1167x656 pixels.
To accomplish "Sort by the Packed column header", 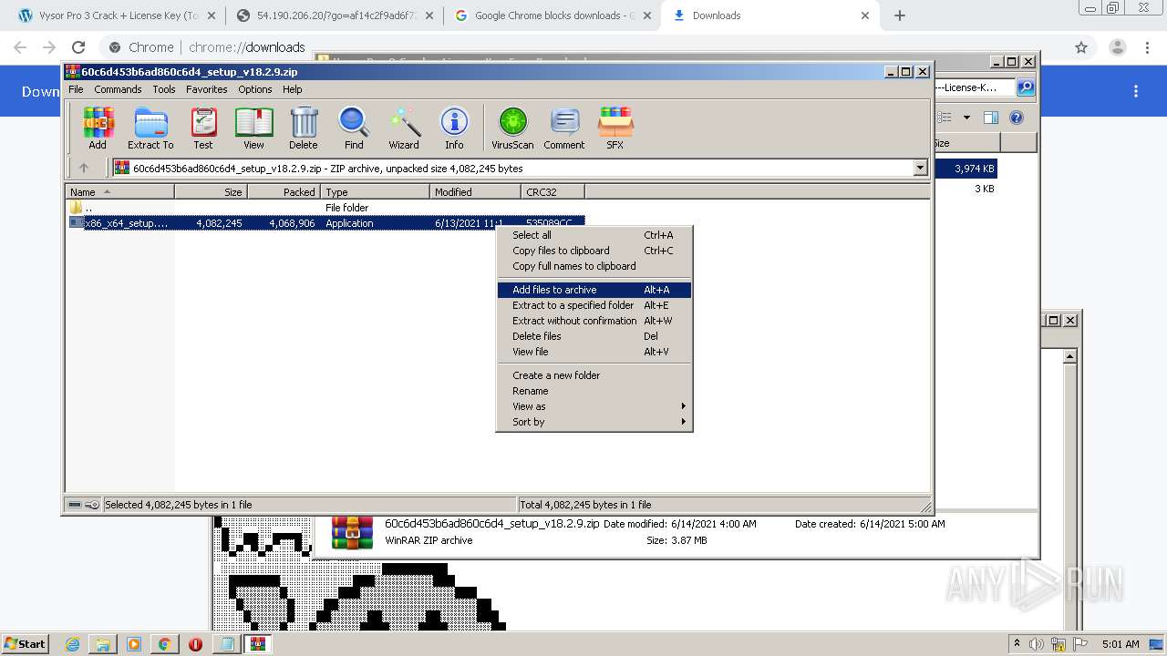I will click(284, 191).
